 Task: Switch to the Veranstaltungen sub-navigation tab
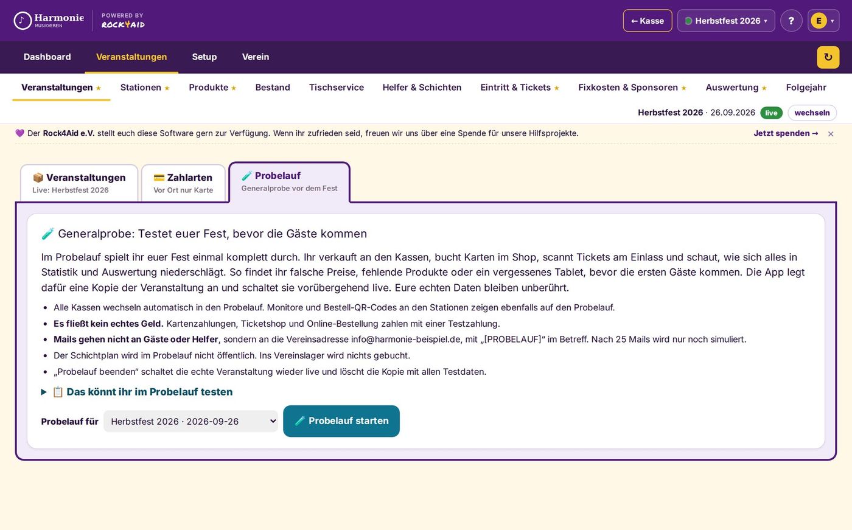pos(61,87)
